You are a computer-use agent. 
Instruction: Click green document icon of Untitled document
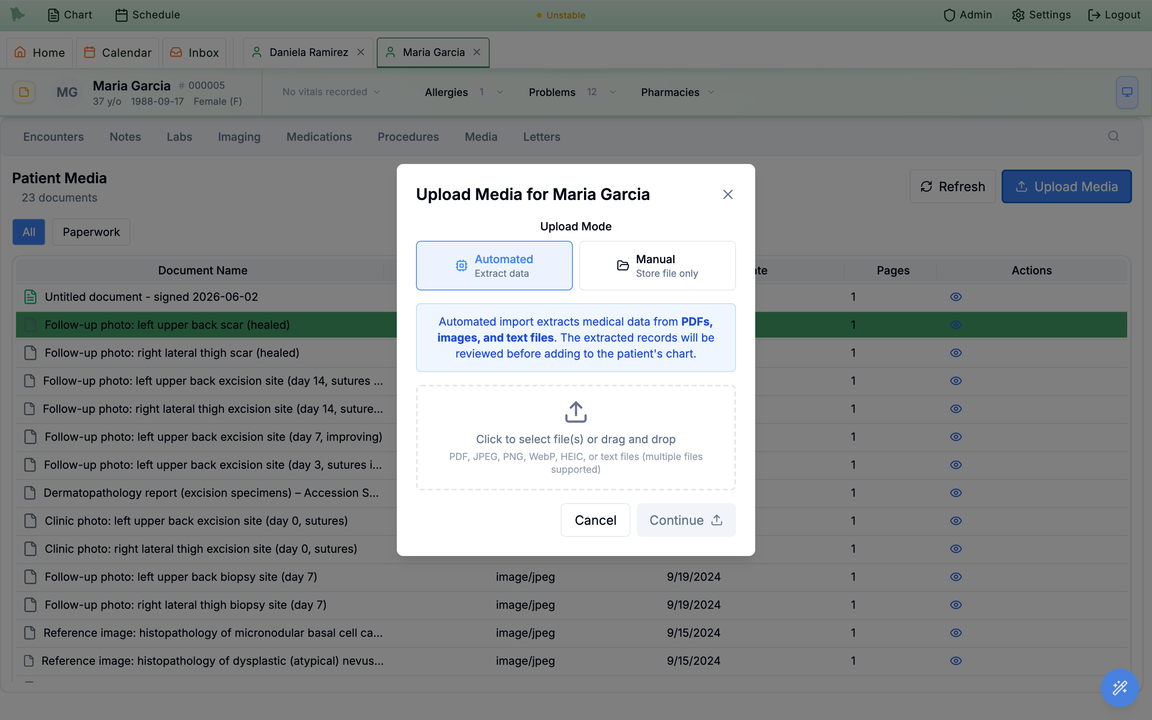click(30, 297)
